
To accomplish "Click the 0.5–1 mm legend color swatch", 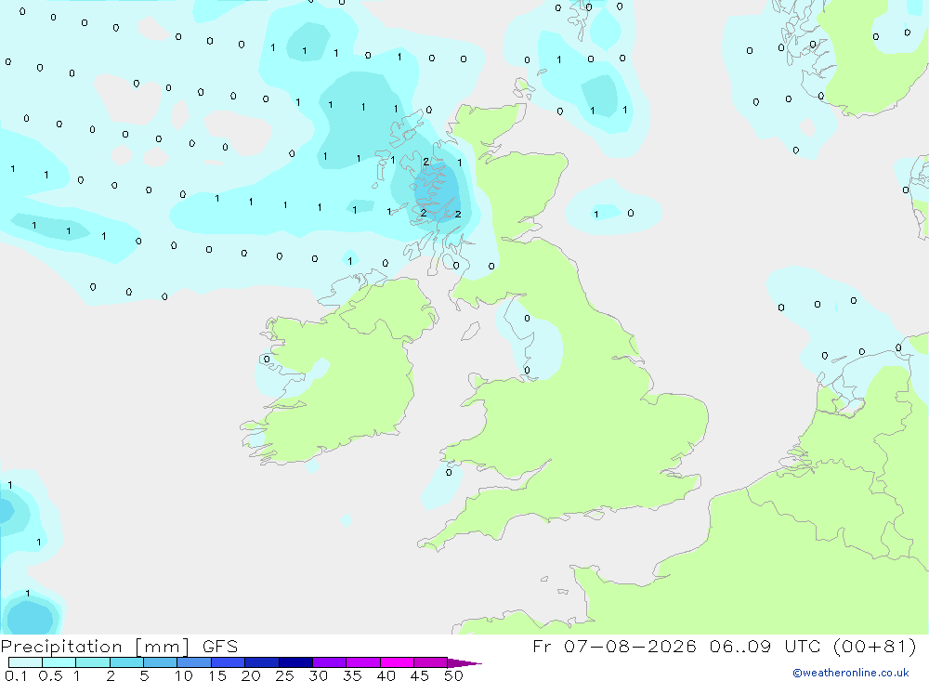I will click(x=59, y=662).
